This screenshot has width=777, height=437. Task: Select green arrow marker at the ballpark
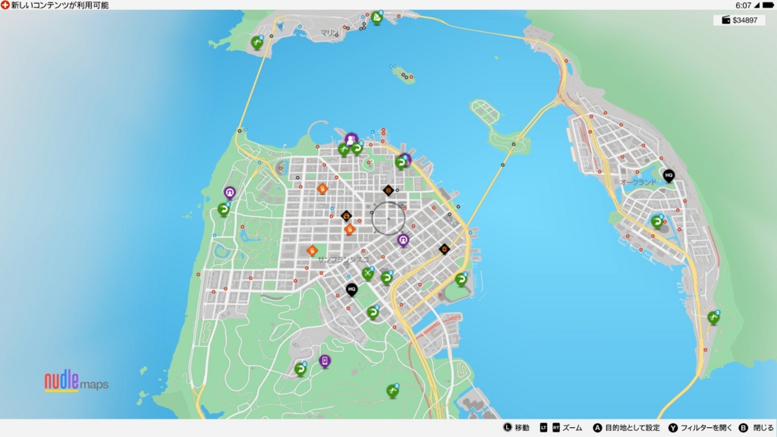tap(461, 279)
